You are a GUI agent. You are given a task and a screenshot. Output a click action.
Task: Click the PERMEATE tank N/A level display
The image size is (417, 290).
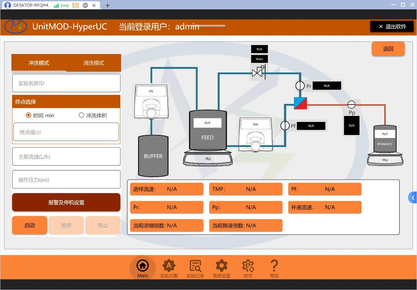pyautogui.click(x=385, y=134)
